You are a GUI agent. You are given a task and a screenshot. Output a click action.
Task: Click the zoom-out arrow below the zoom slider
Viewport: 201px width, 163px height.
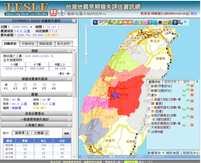click(86, 62)
